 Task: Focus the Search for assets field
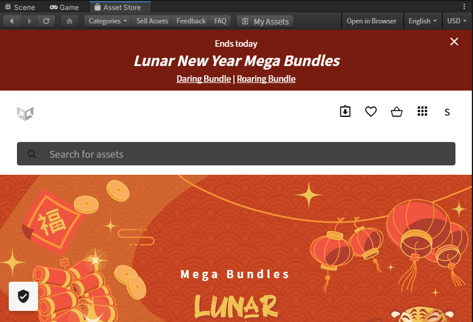[x=236, y=154]
